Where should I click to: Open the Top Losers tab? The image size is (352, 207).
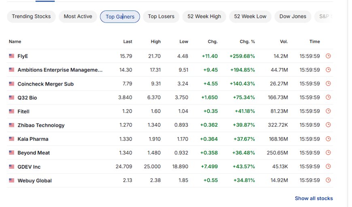(161, 17)
